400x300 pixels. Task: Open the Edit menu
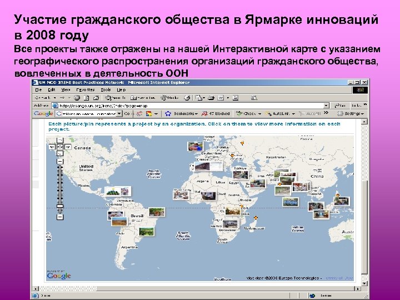click(52, 90)
